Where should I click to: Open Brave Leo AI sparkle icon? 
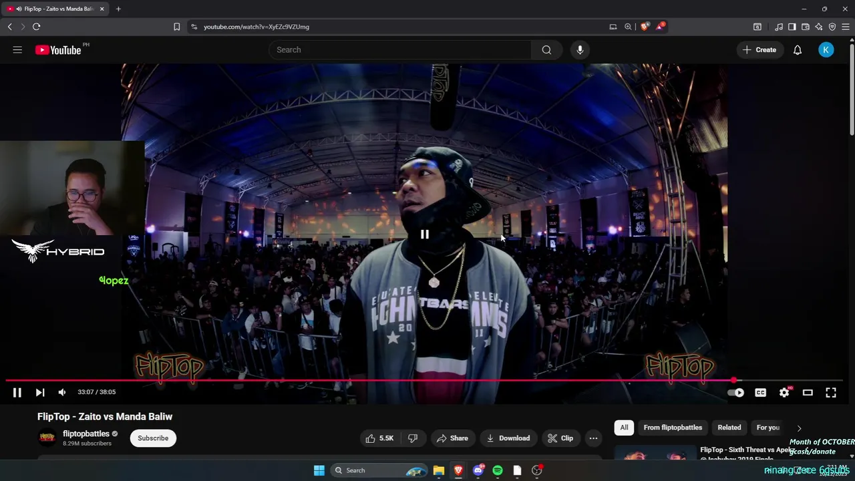point(819,27)
